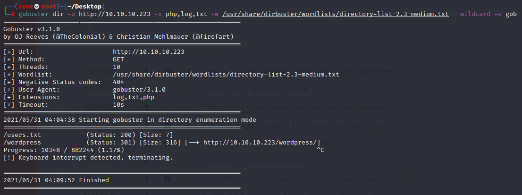Click X icon beside Pluck CMS File Upload
Screen dimensions: 522x195
point(189,179)
